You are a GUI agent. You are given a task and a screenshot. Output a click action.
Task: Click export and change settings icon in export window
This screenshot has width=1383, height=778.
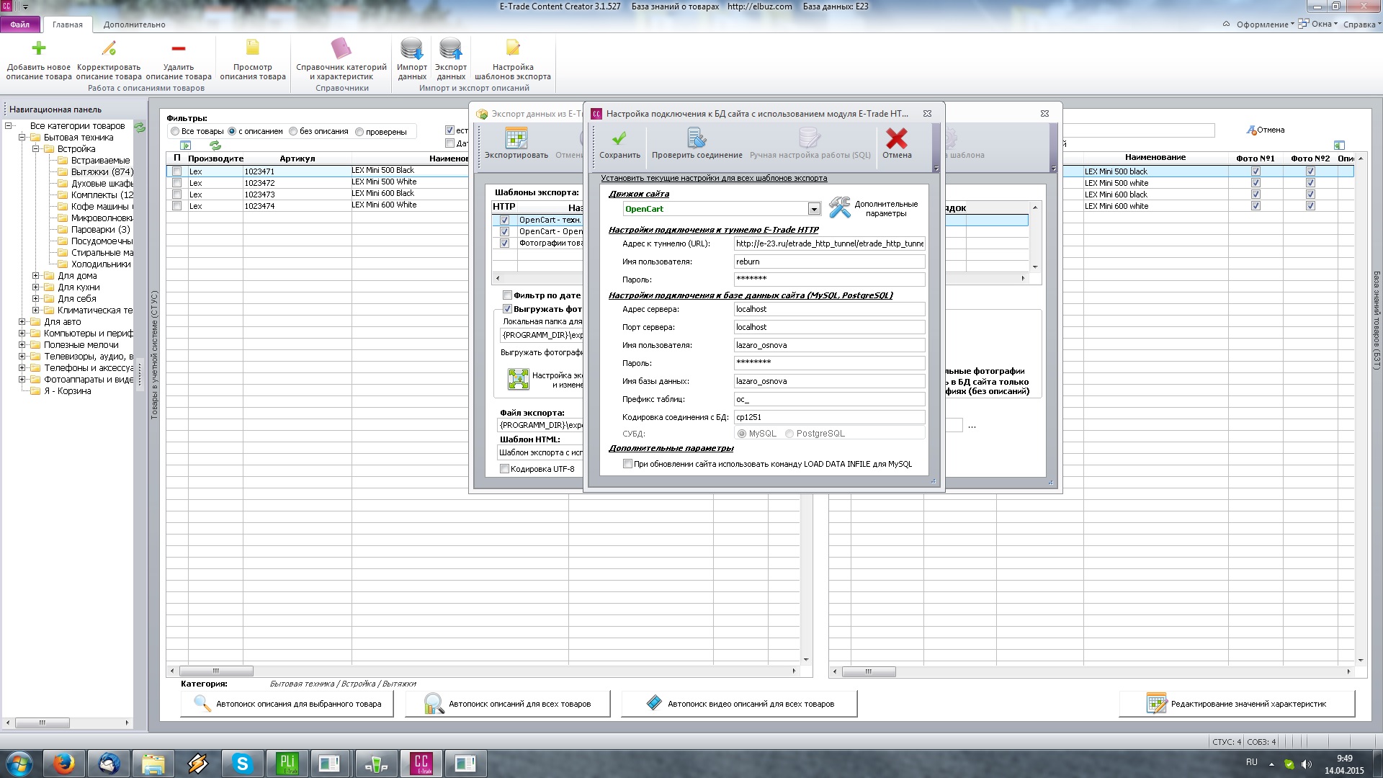point(518,379)
